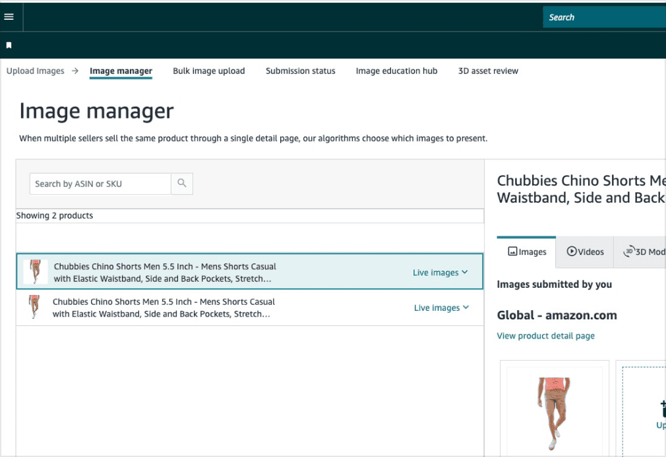The image size is (666, 457).
Task: Switch to the Bulk image upload tab
Action: point(208,71)
